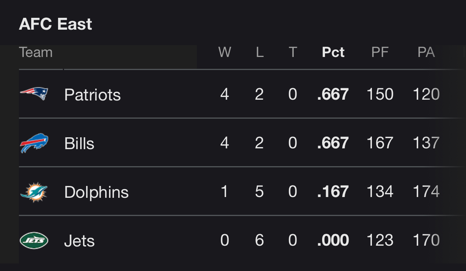Viewport: 466px width, 271px height.
Task: Click the Jets .000 win percentage
Action: [333, 240]
